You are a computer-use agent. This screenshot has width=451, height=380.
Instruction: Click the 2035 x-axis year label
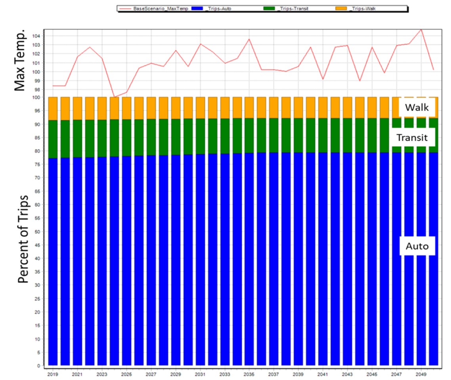pyautogui.click(x=249, y=373)
